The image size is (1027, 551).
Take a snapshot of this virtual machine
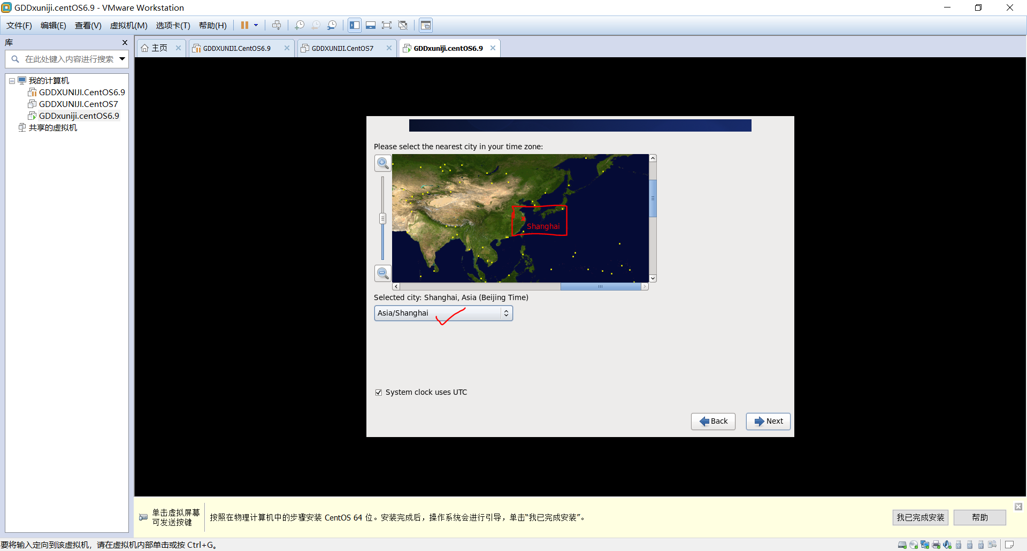pyautogui.click(x=300, y=25)
